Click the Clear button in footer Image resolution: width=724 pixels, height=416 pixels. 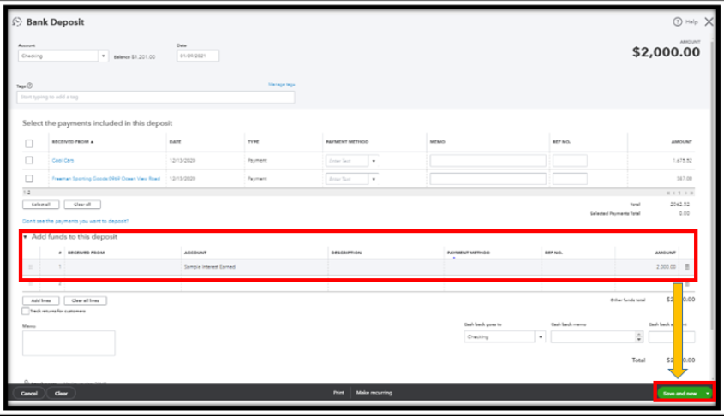click(x=61, y=394)
